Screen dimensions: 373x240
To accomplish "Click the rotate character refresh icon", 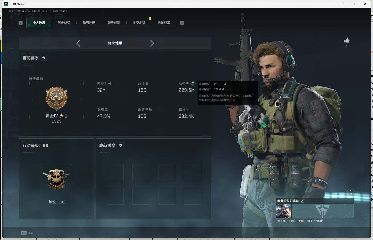I will coord(350,192).
